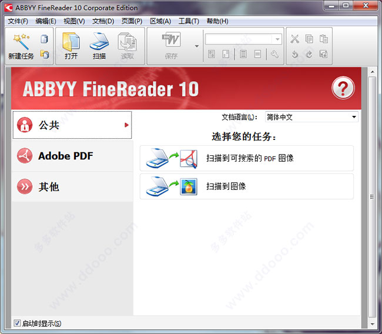
Task: Click the new document icon beside 新建任务
Action: pos(44,39)
